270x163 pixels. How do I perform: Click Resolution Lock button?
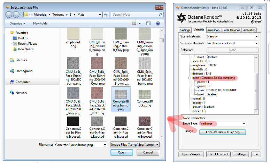(x=218, y=154)
